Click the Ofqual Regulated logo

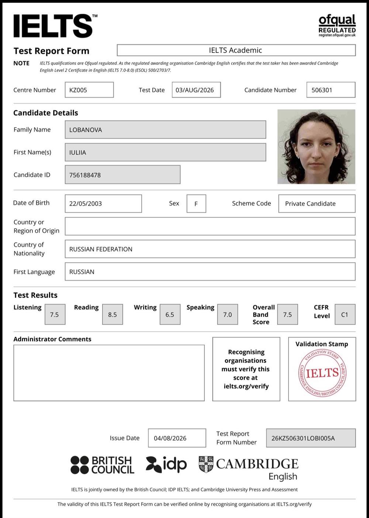(337, 25)
